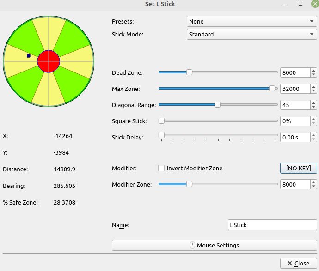This screenshot has height=271, width=319.
Task: Increase Square Stick percentage with up arrow
Action: (x=313, y=119)
